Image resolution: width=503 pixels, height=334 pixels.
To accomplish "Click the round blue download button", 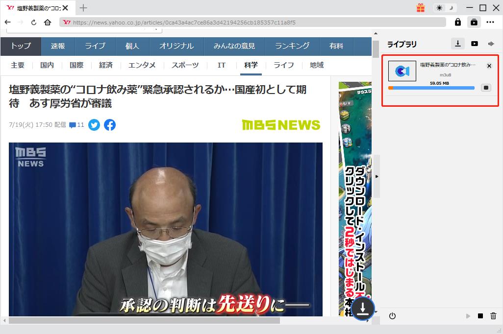I will [363, 309].
